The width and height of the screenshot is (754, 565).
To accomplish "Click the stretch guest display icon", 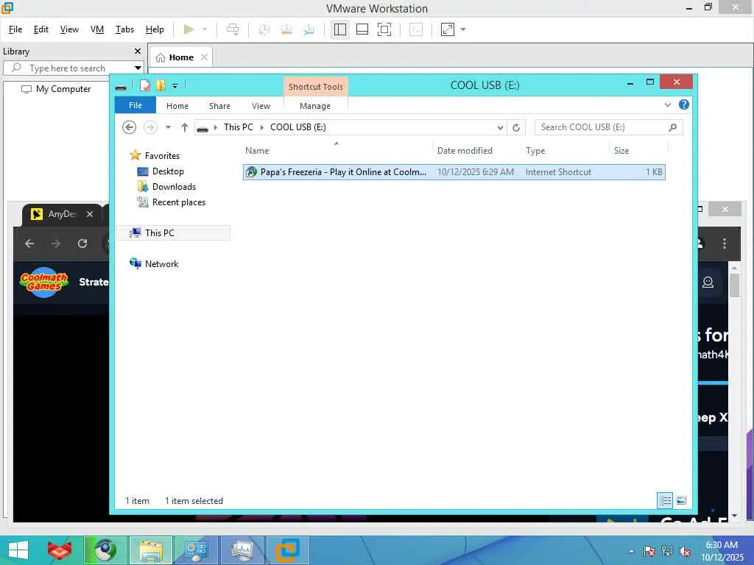I will [448, 29].
